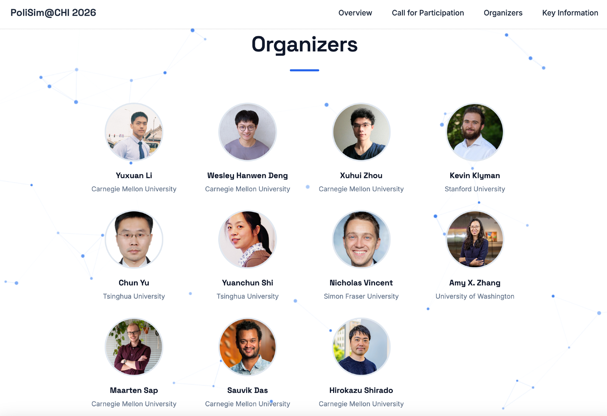607x416 pixels.
Task: Open the Kevin Klyman name link
Action: click(475, 176)
